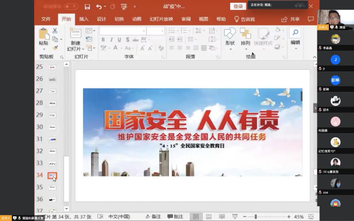Click the Increase List Level indent icon
This screenshot has height=221, width=354.
tap(180, 39)
